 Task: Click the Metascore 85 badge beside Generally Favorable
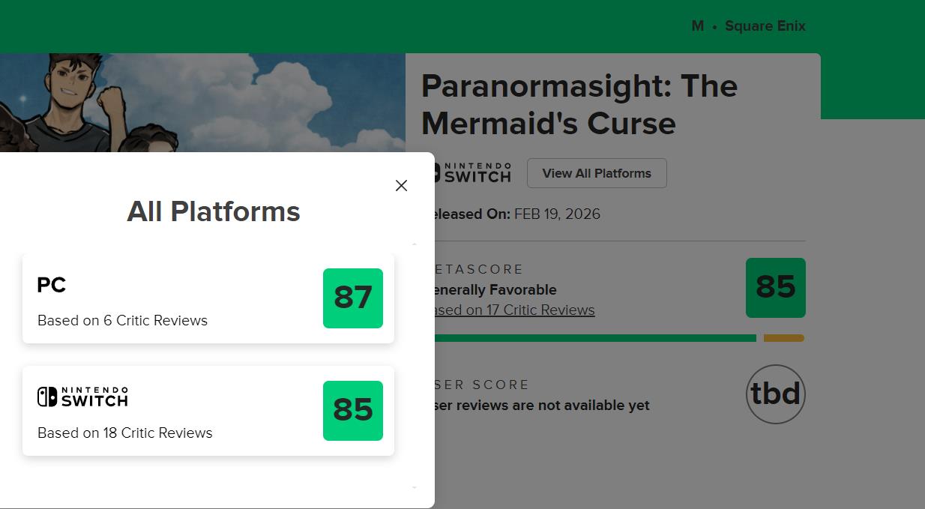pyautogui.click(x=775, y=287)
